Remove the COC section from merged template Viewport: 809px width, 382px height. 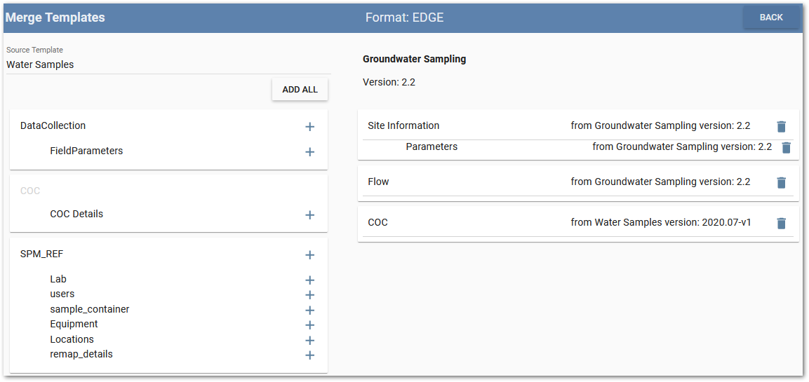click(x=781, y=223)
